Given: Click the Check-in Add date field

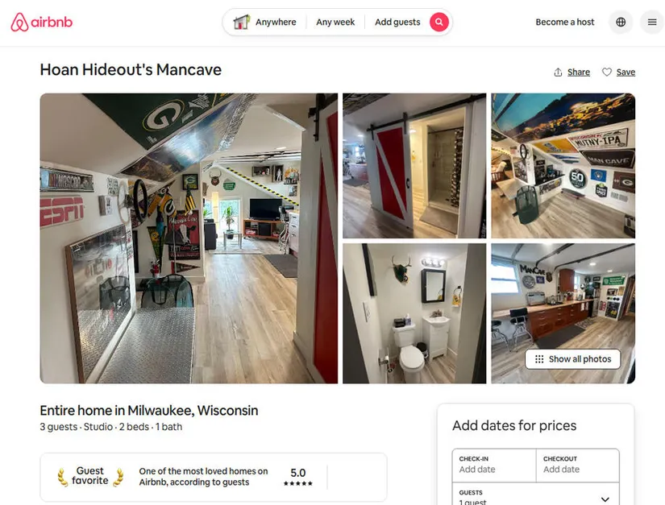Looking at the screenshot, I should pos(494,466).
